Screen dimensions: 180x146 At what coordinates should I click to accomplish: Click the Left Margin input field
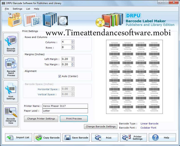tap(66, 59)
